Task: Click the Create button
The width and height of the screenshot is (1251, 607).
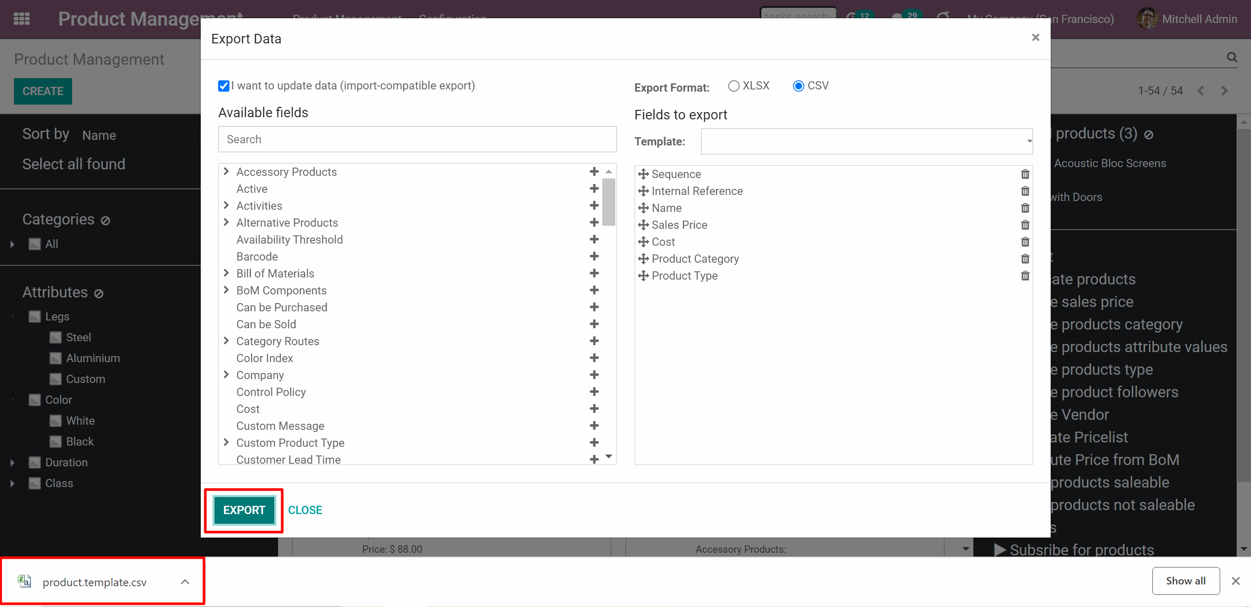Action: coord(43,91)
